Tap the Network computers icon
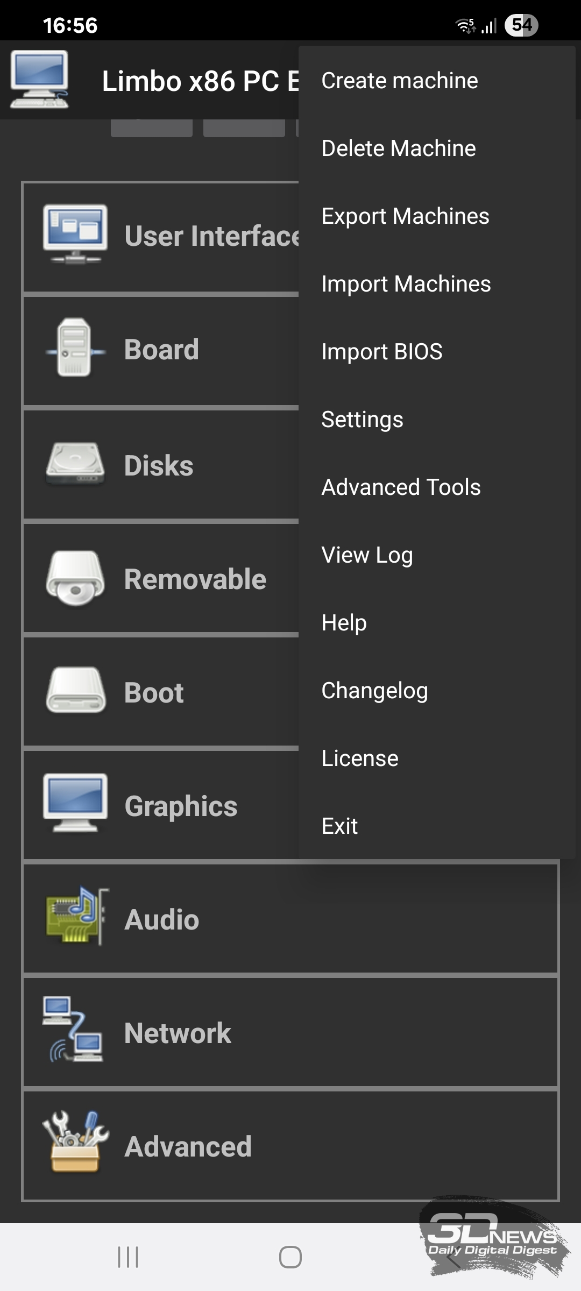Image resolution: width=581 pixels, height=1291 pixels. tap(73, 1030)
